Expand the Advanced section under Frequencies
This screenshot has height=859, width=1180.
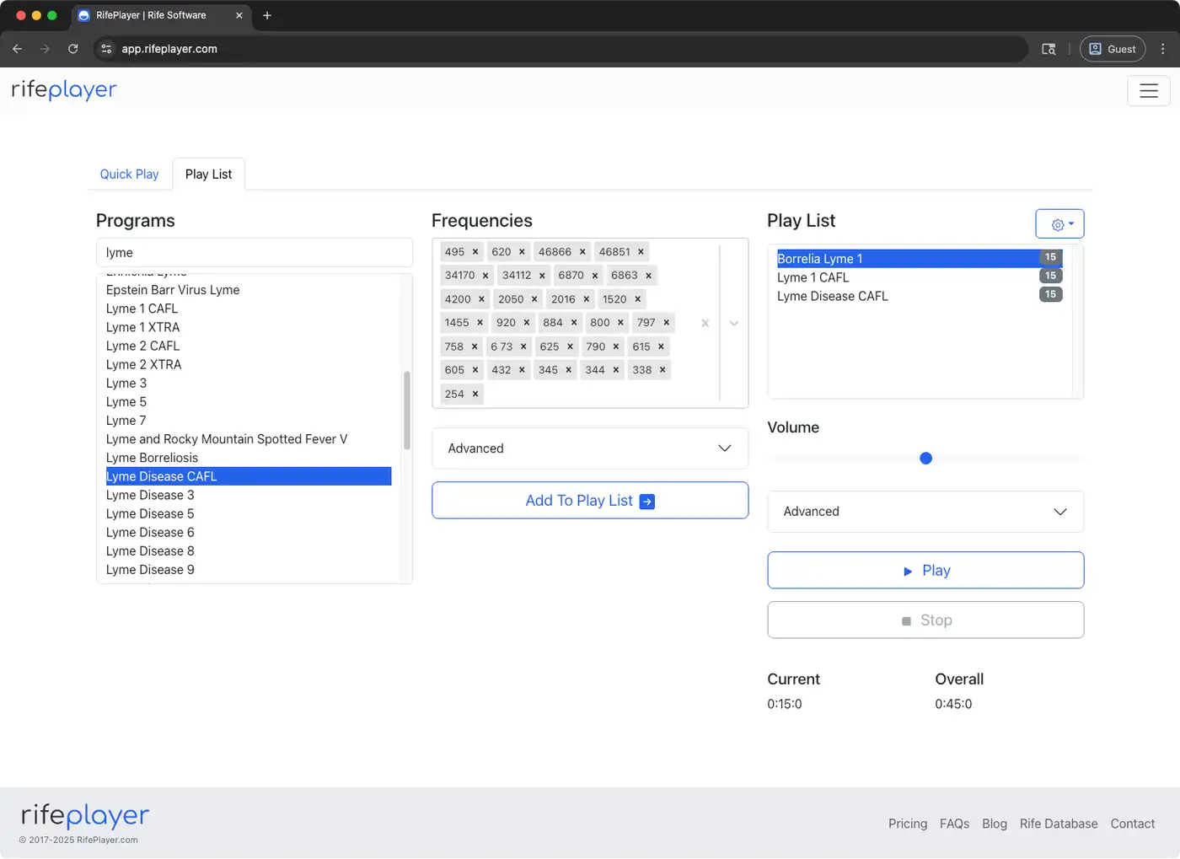pos(589,448)
